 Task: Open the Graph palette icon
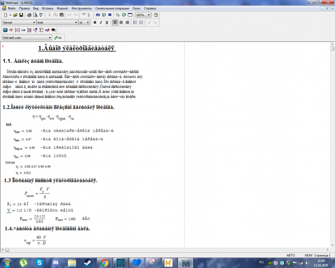[11, 30]
